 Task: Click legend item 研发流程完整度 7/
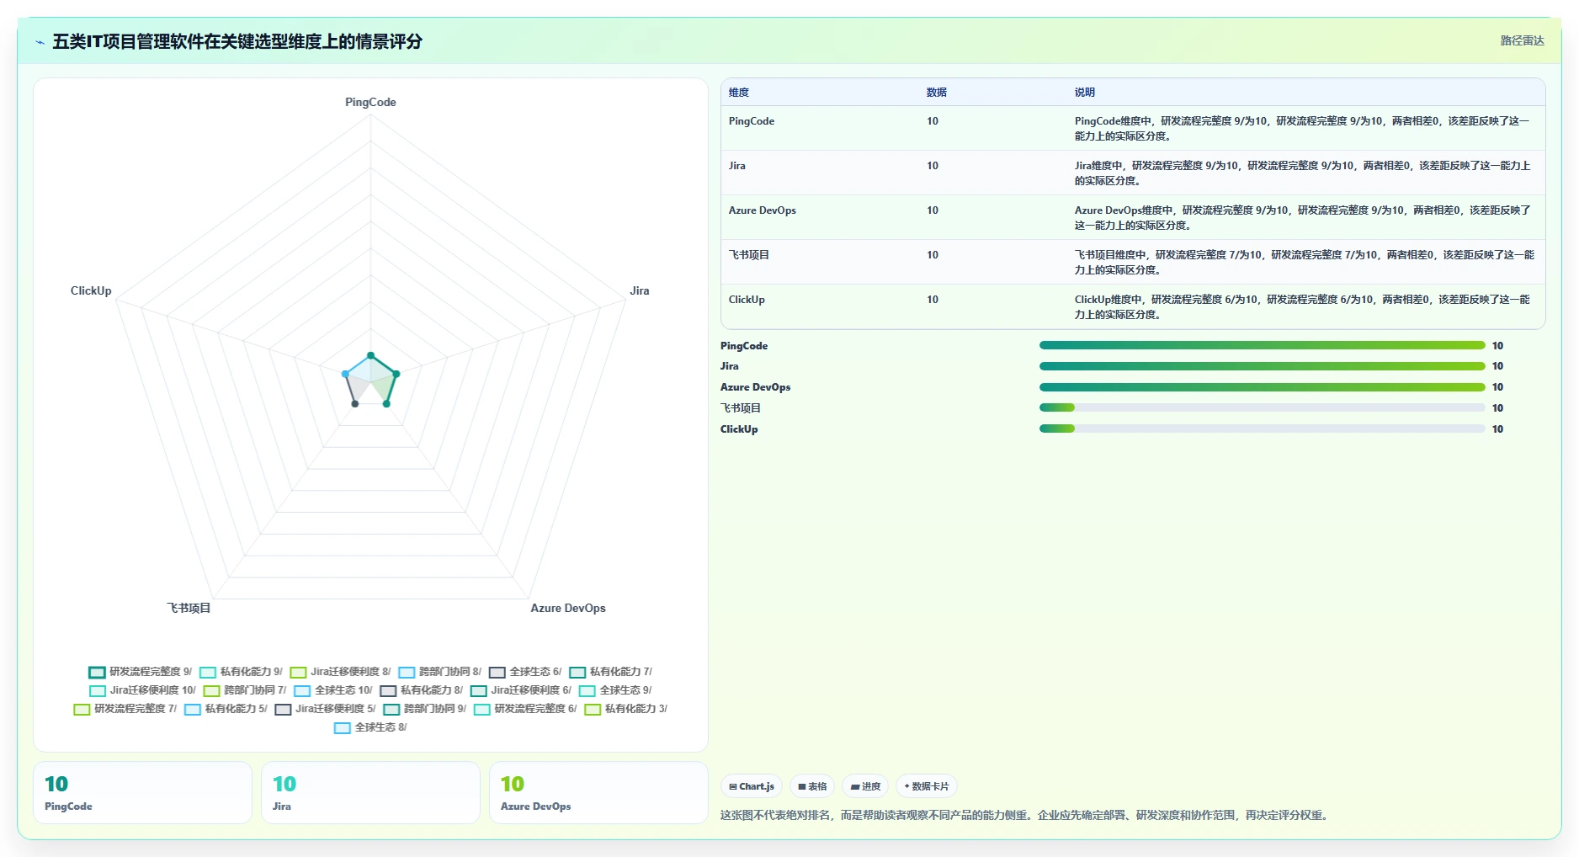coord(125,709)
